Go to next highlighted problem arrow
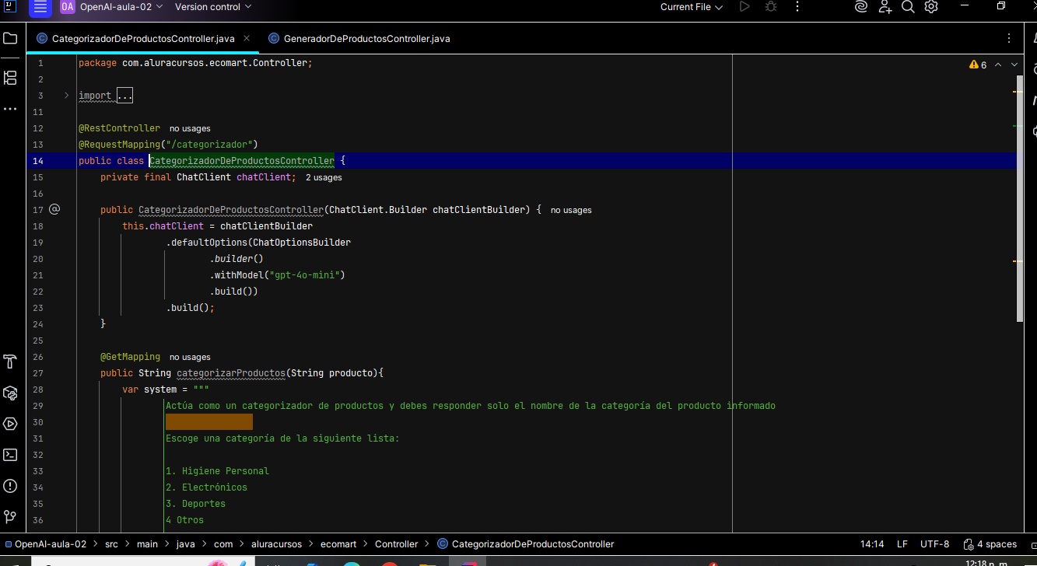Screen dimensions: 1037x566 pyautogui.click(x=1014, y=65)
